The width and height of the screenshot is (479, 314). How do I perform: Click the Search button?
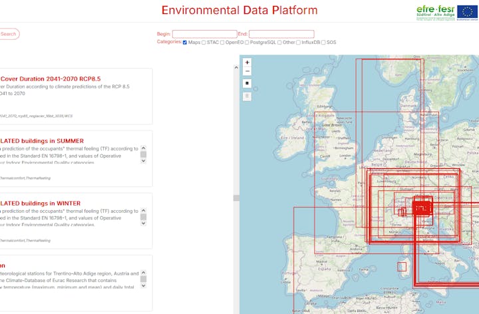click(9, 34)
